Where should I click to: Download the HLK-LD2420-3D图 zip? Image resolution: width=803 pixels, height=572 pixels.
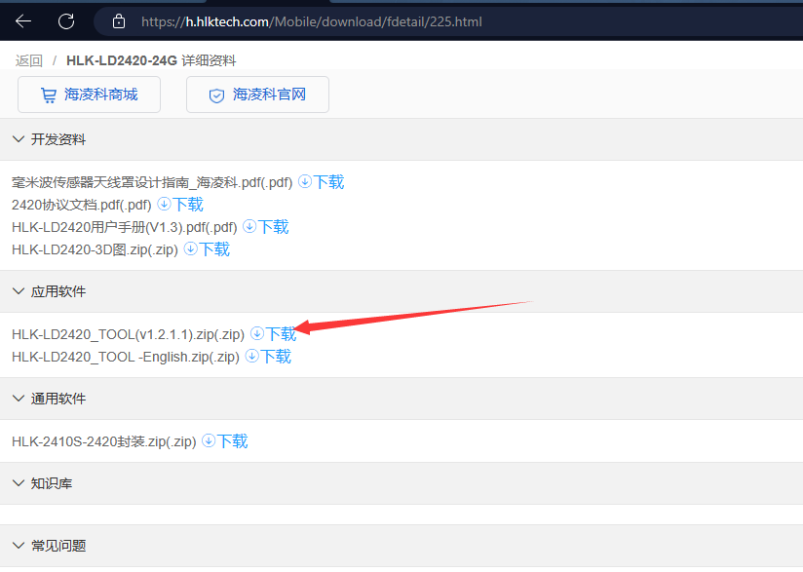coord(214,249)
